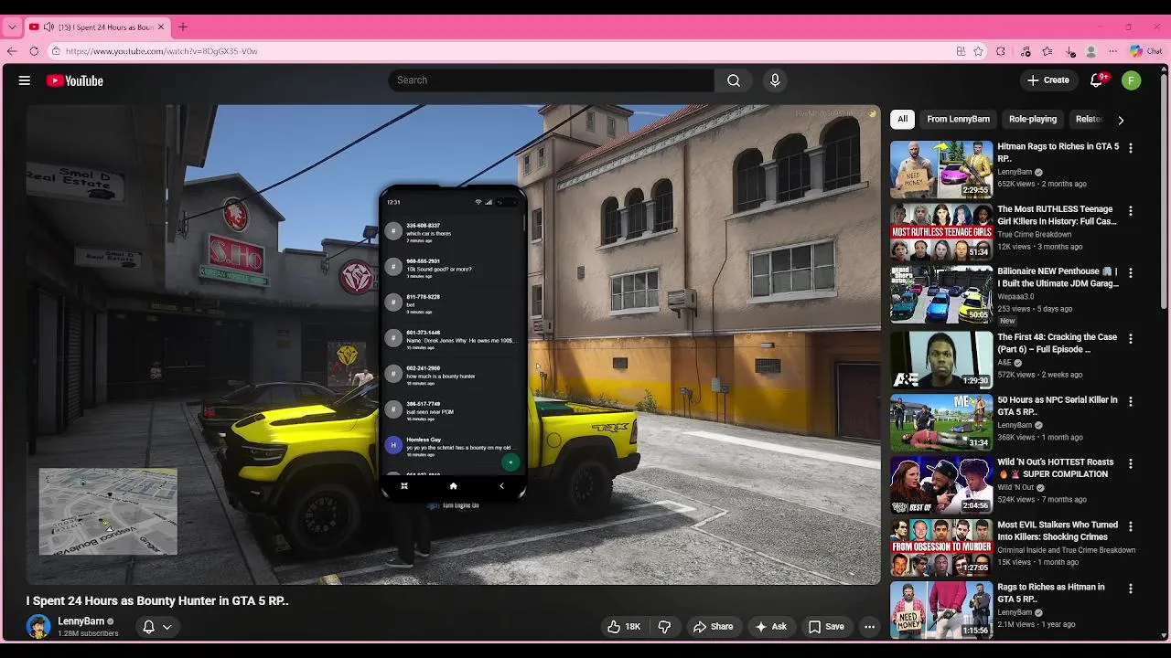Viewport: 1171px width, 658px height.
Task: Open browser settings and more menu
Action: [x=1113, y=51]
